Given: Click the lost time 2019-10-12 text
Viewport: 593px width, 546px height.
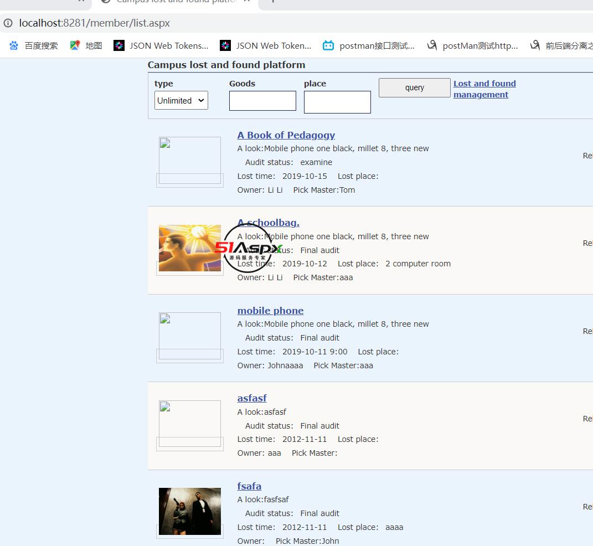Looking at the screenshot, I should 305,264.
